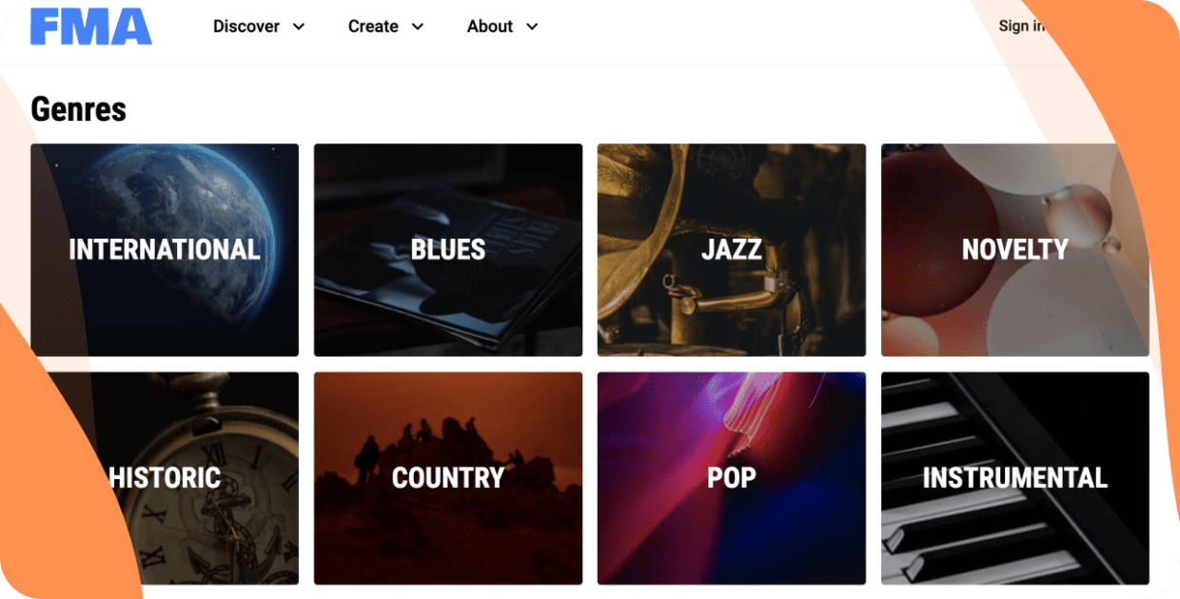1180x599 pixels.
Task: Open the Blues genre card
Action: point(447,249)
